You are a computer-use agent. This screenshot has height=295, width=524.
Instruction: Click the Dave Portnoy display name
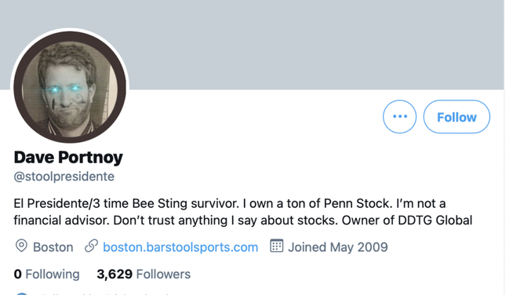68,157
